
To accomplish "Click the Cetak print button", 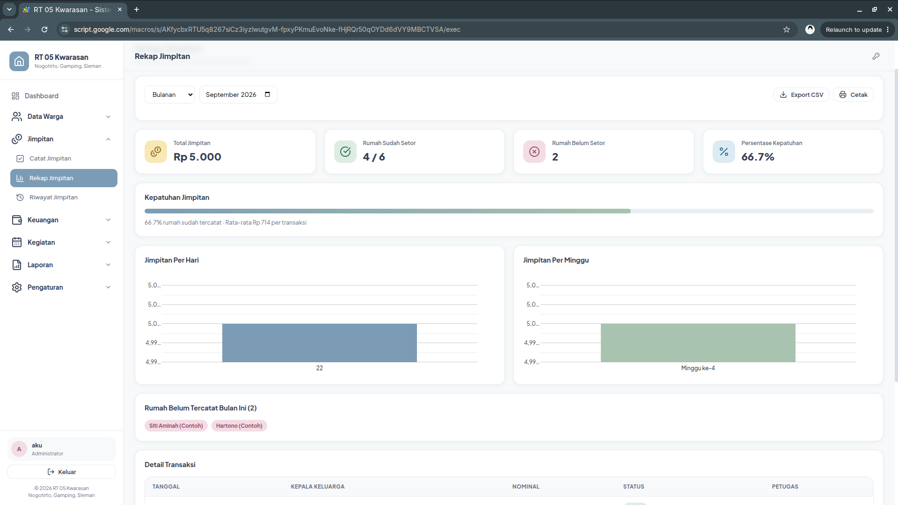I will [x=853, y=95].
